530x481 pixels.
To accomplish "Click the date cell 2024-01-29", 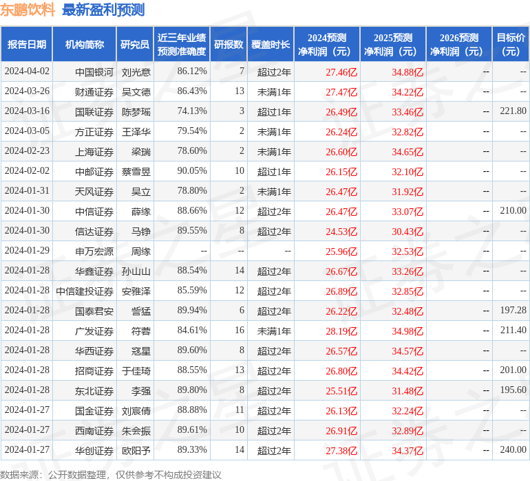I will pyautogui.click(x=27, y=250).
